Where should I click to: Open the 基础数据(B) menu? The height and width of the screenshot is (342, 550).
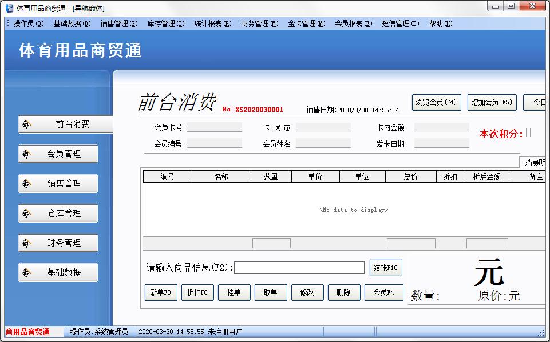click(72, 23)
